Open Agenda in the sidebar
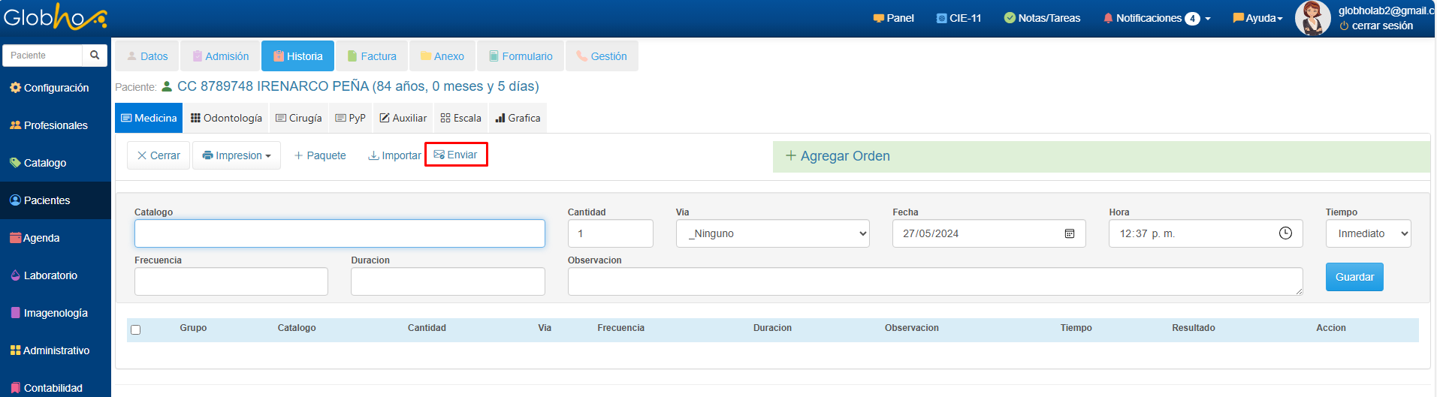Screen dimensions: 1437x397 pyautogui.click(x=41, y=238)
